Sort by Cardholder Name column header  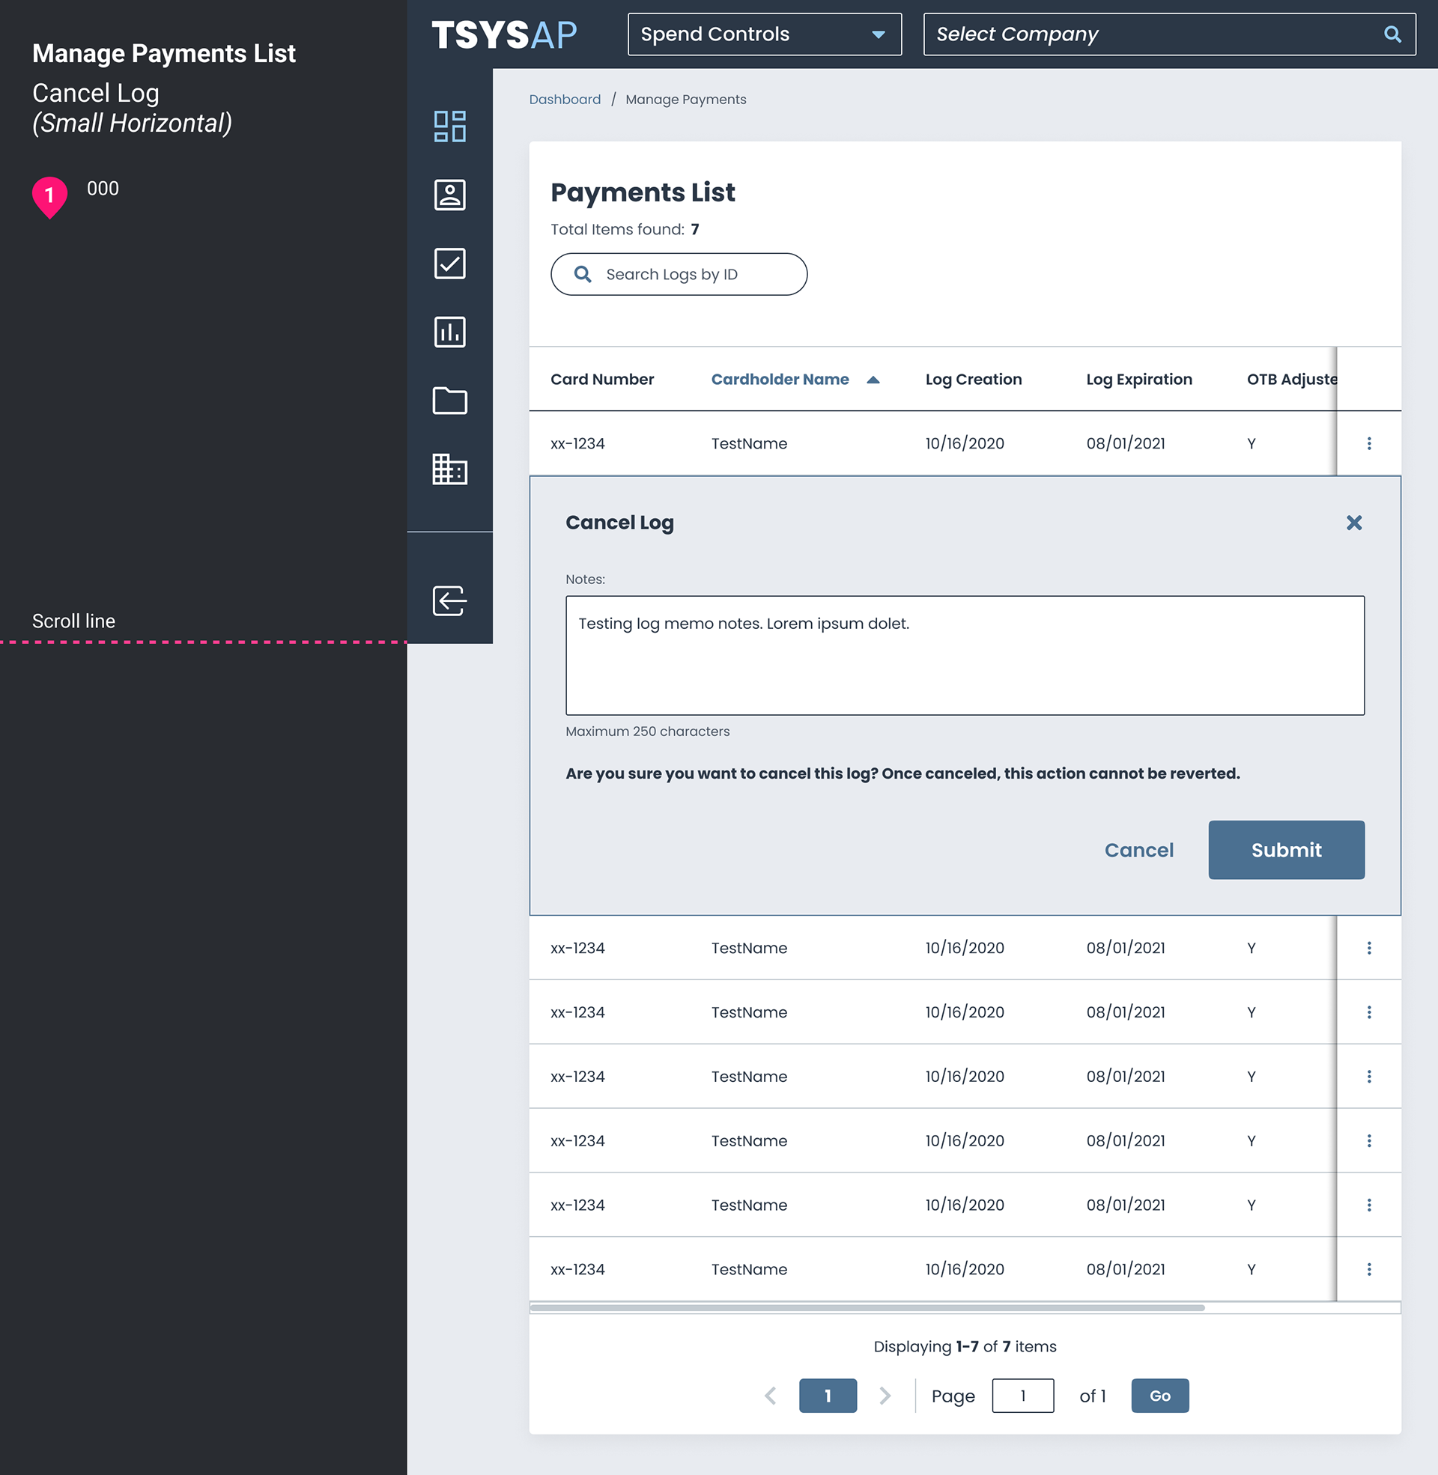click(x=780, y=380)
